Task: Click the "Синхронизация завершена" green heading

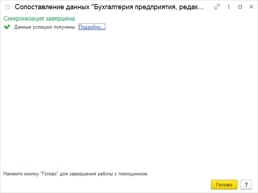Action: coord(39,19)
